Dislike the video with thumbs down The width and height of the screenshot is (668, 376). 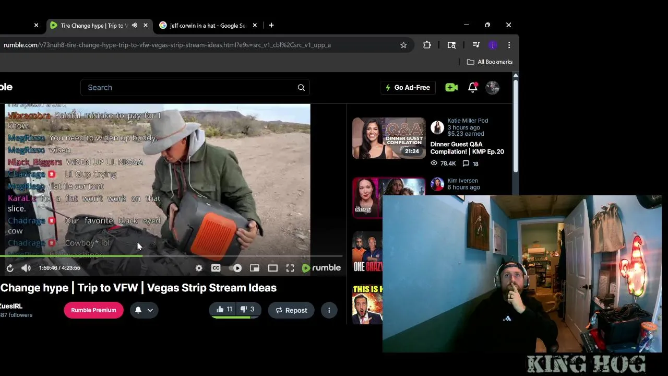(x=247, y=310)
